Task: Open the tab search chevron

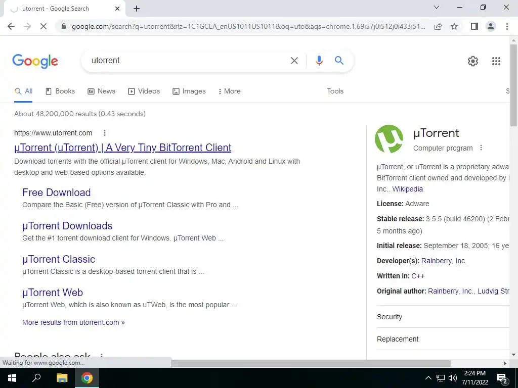Action: (x=437, y=7)
